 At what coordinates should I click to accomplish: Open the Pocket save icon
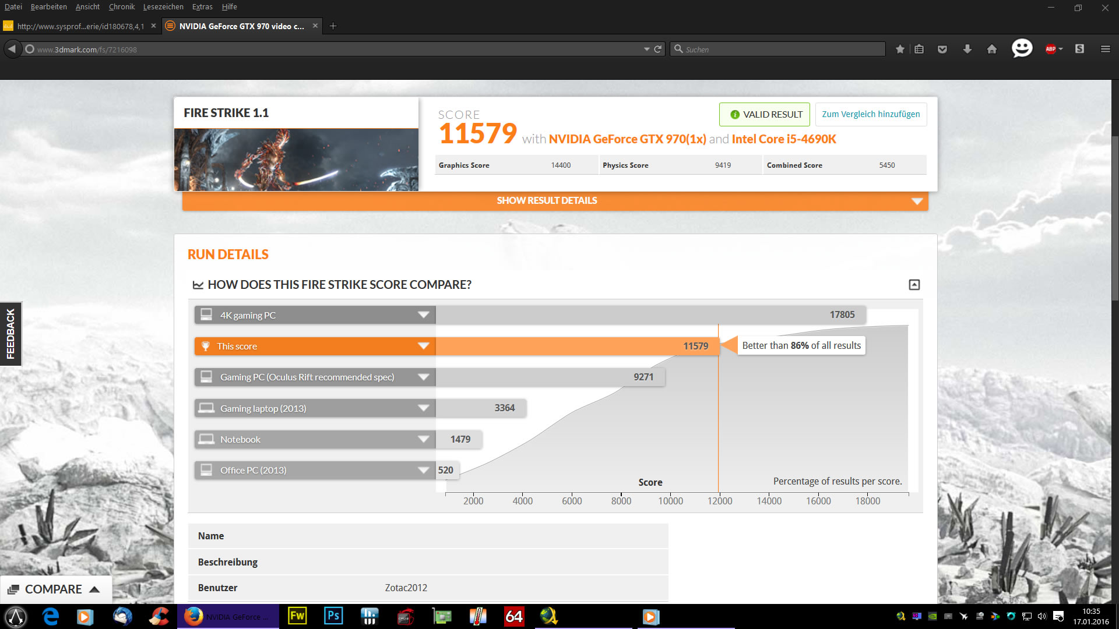(942, 50)
